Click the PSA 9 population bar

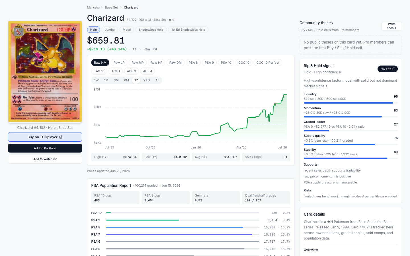pos(183,220)
